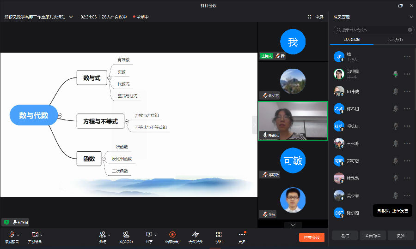Open the invite (邀请) icon in toolbar

[x=103, y=235]
